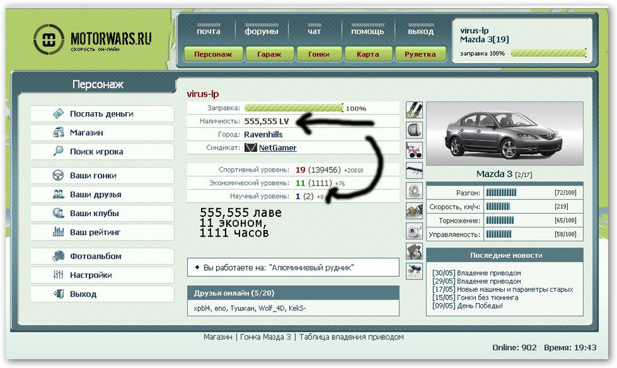Screen dimensions: 617x368
Task: Click the steering wheel icon beside Ваши гонки
Action: tap(58, 175)
